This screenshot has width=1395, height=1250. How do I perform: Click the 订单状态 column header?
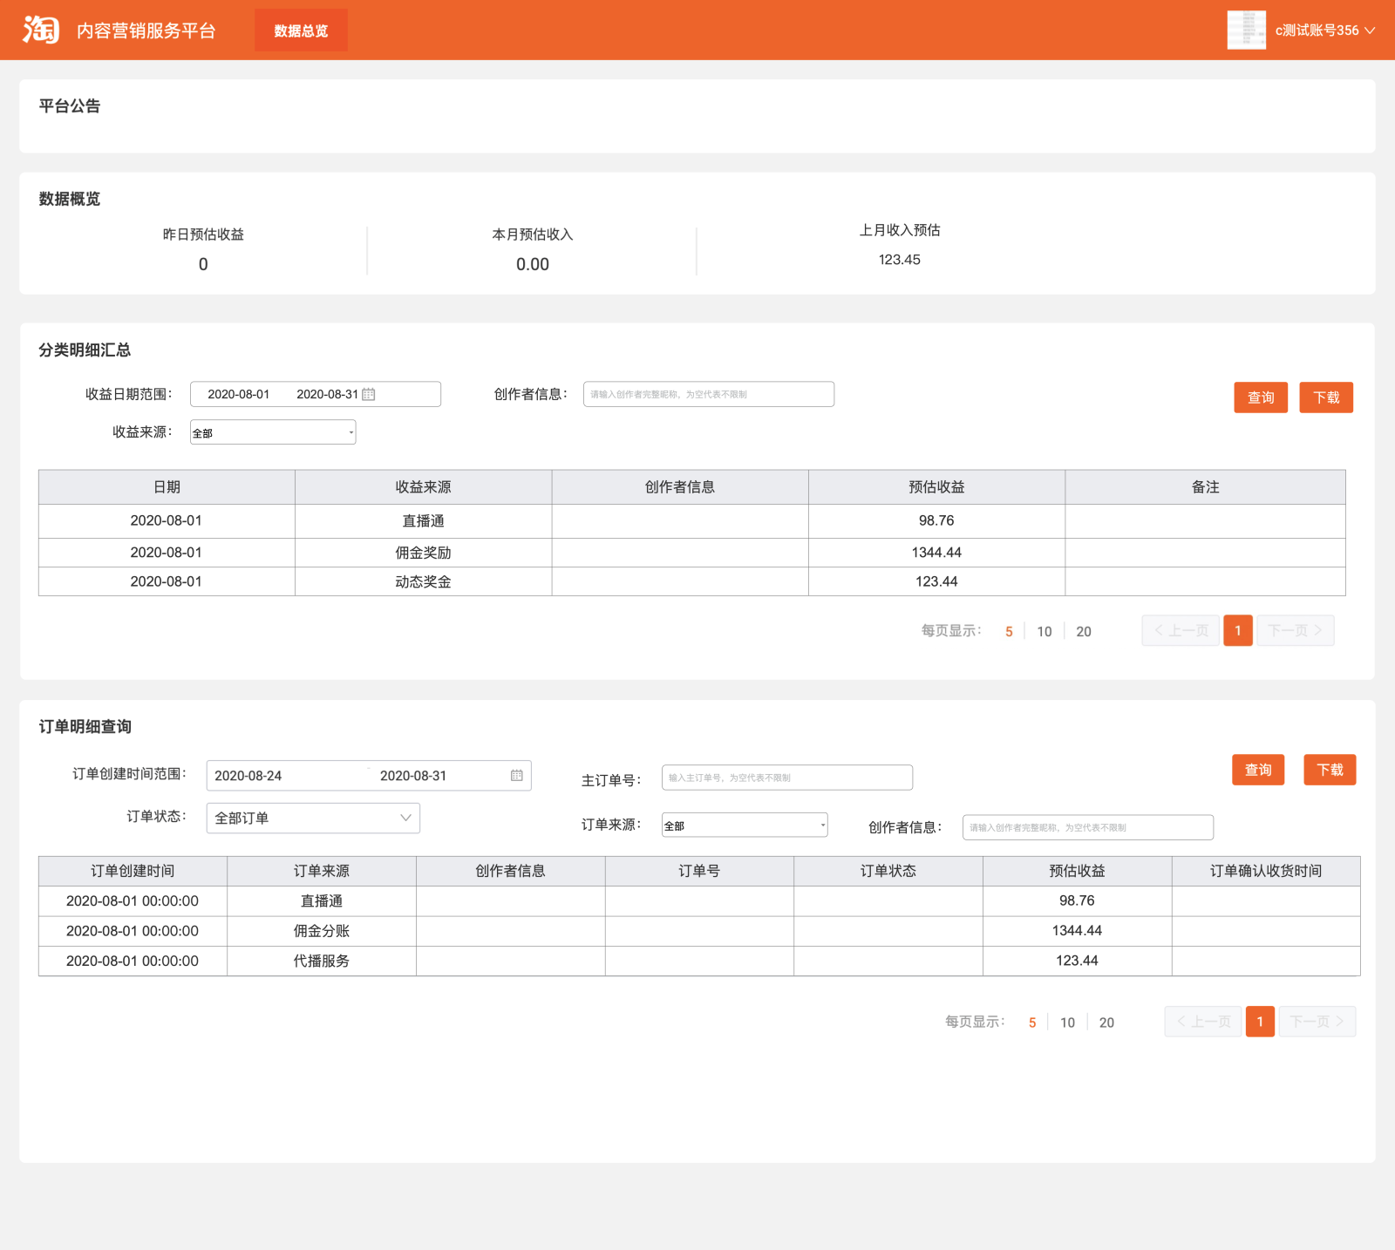click(888, 871)
